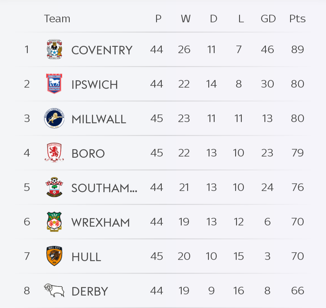Image resolution: width=326 pixels, height=308 pixels.
Task: Click the HULL team name
Action: 86,257
